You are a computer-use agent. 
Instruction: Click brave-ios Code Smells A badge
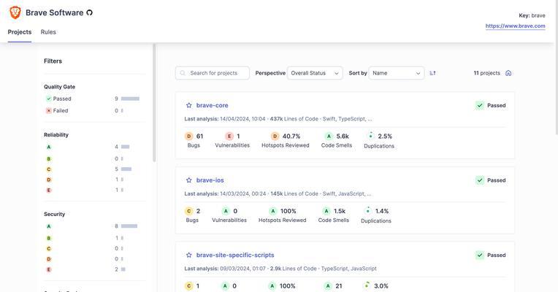pos(326,211)
